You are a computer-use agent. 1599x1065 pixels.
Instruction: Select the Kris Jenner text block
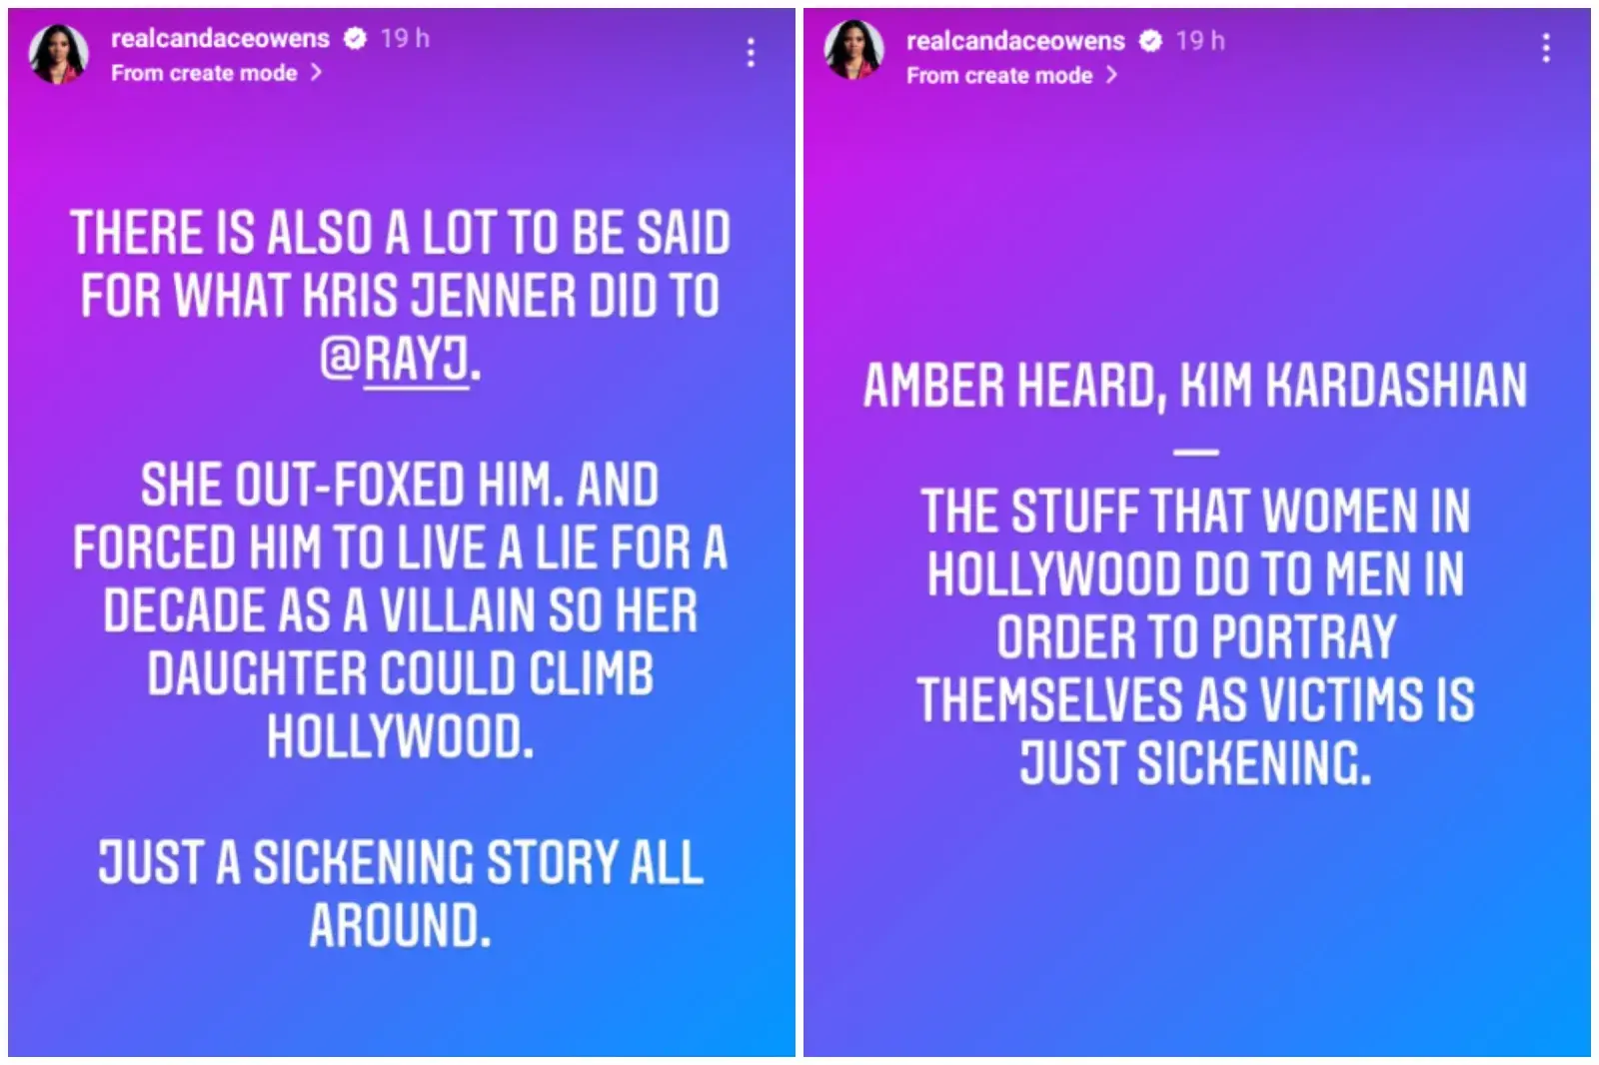coord(400,290)
